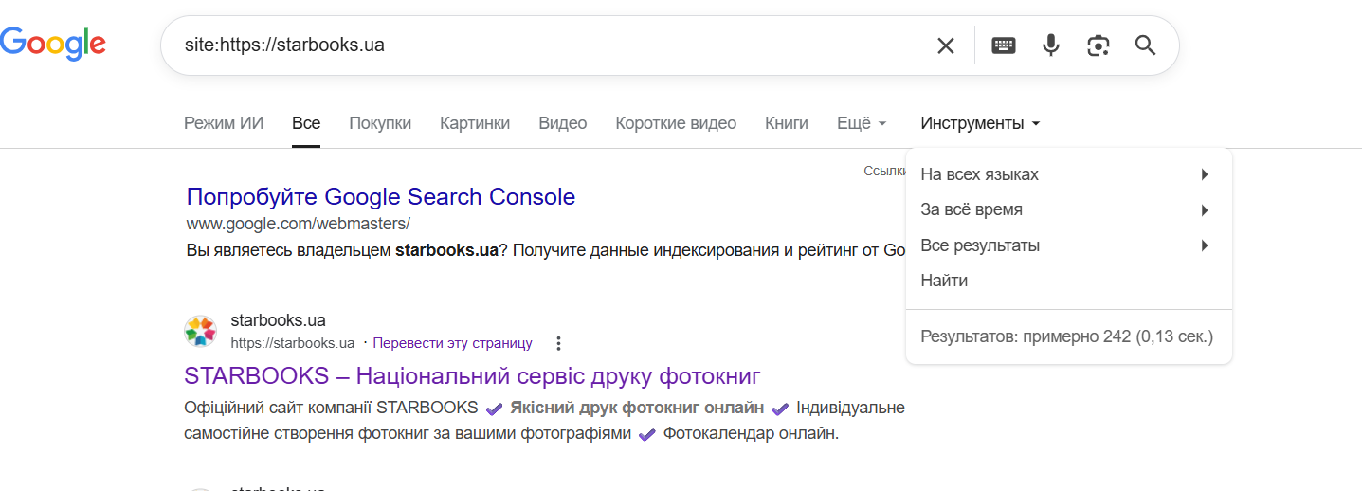Switch to the 'Покупки' tab
Image resolution: width=1362 pixels, height=491 pixels.
(x=380, y=123)
